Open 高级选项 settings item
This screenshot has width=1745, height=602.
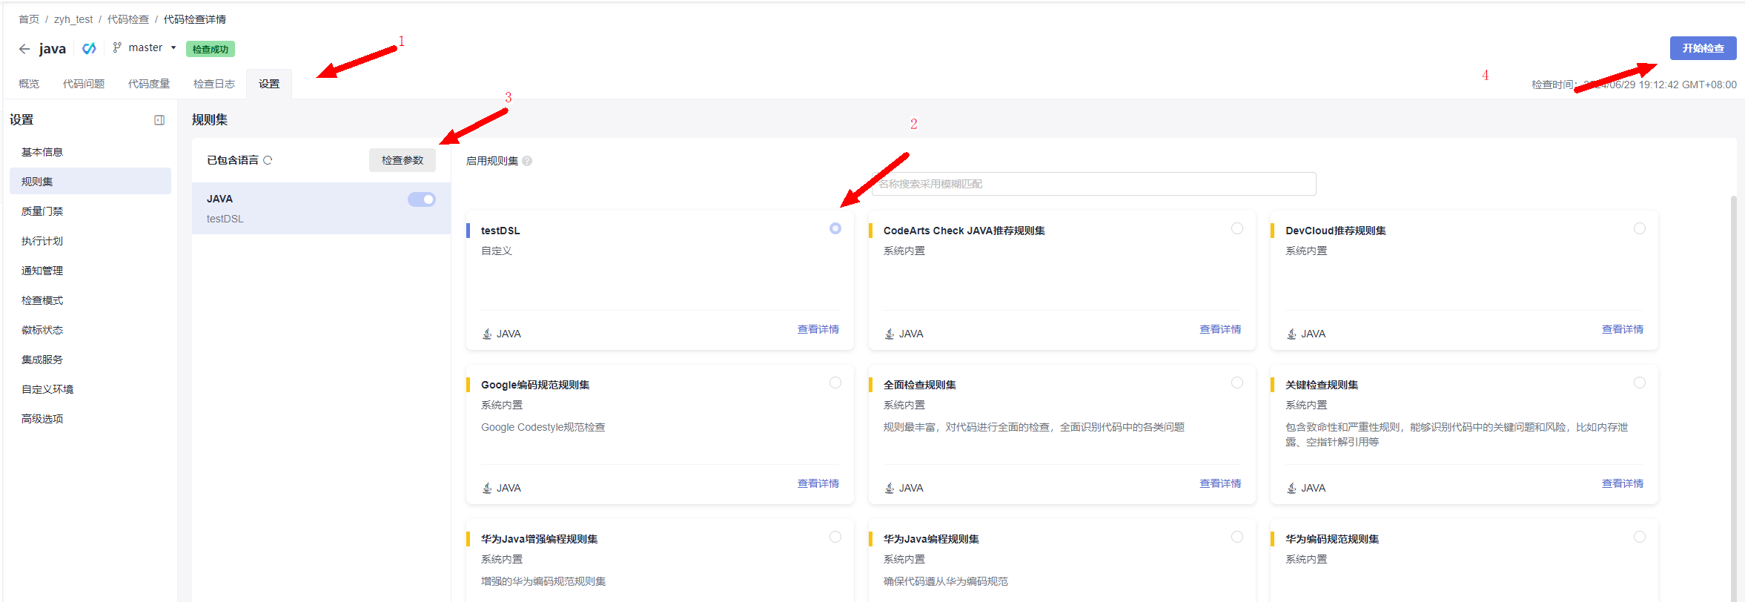click(90, 419)
